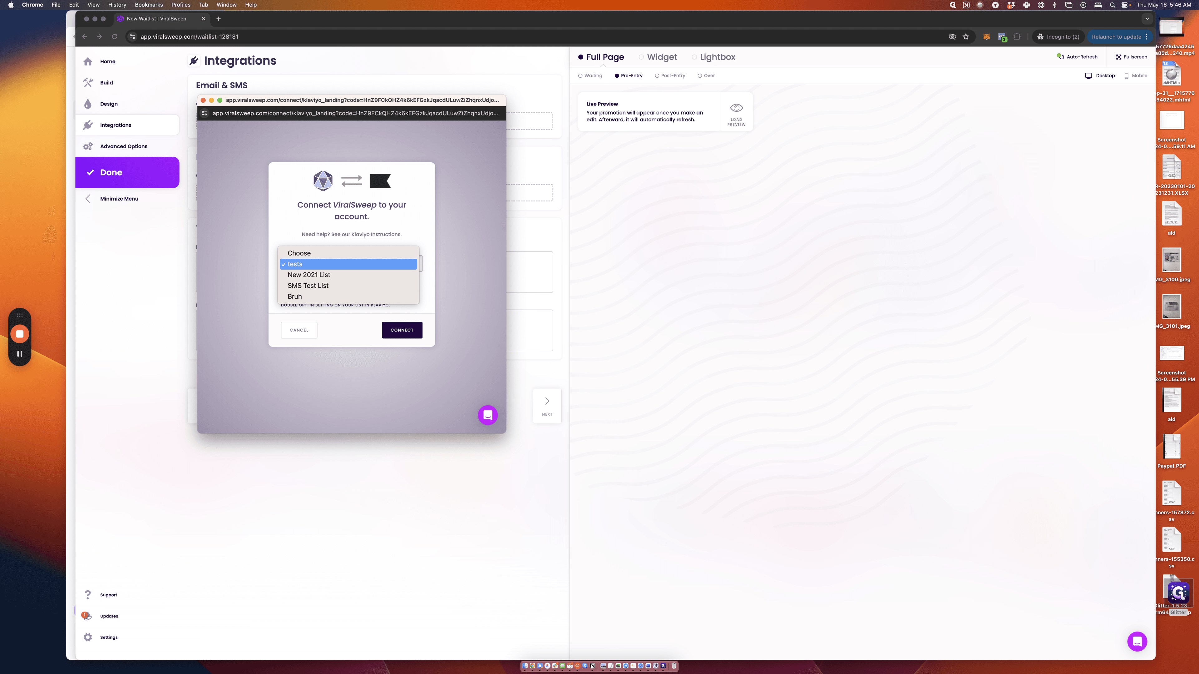This screenshot has width=1199, height=674.
Task: Select the Waiting preview state
Action: tap(590, 75)
